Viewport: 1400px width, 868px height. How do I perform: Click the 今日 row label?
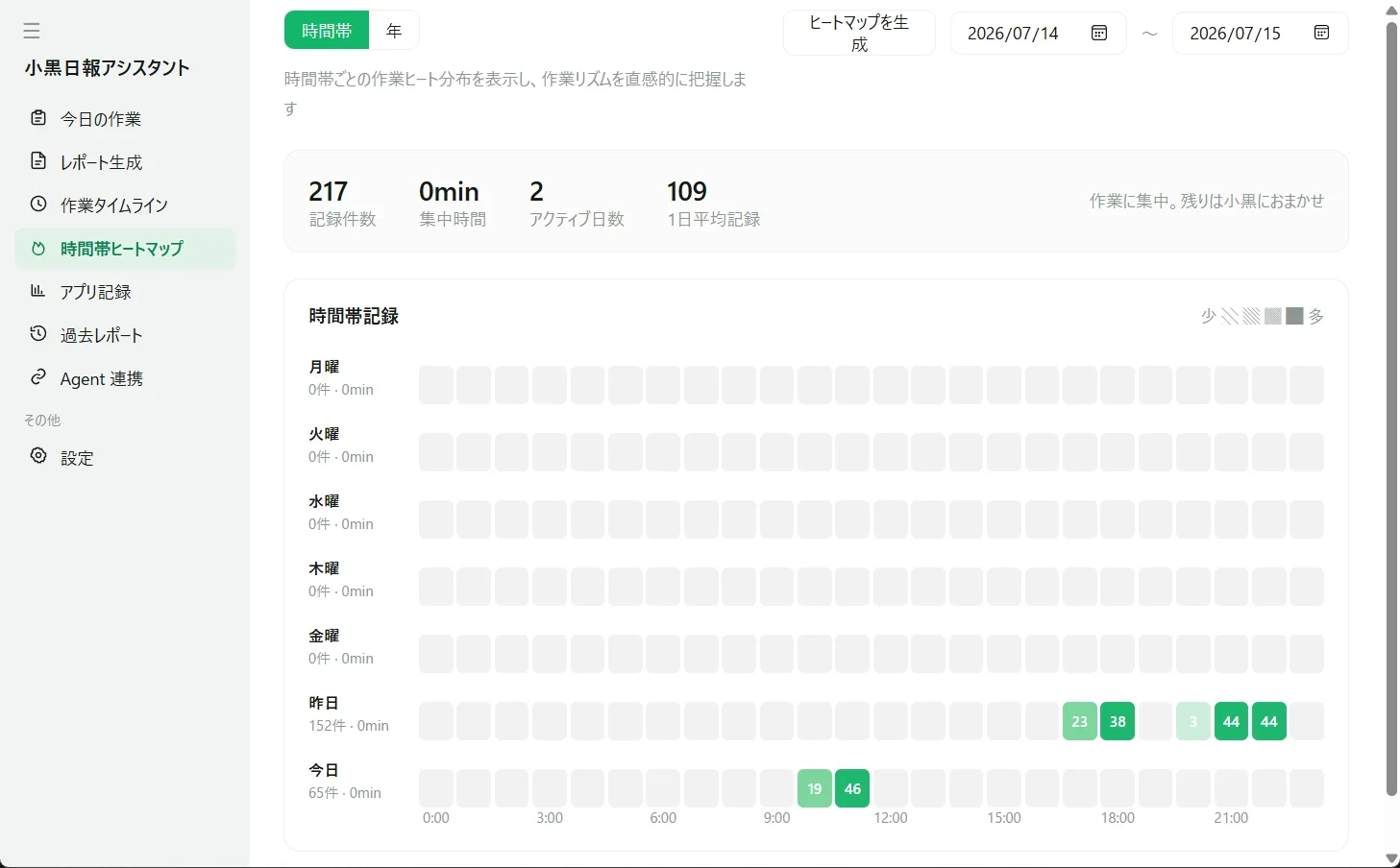tap(324, 770)
